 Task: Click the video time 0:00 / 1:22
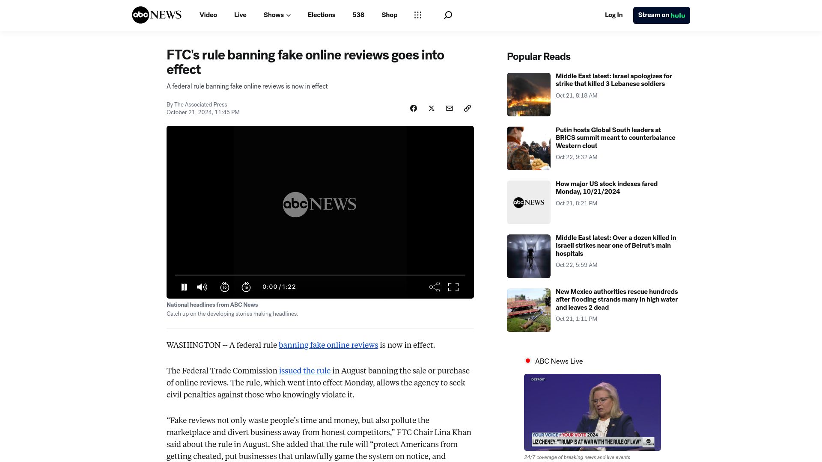(279, 287)
